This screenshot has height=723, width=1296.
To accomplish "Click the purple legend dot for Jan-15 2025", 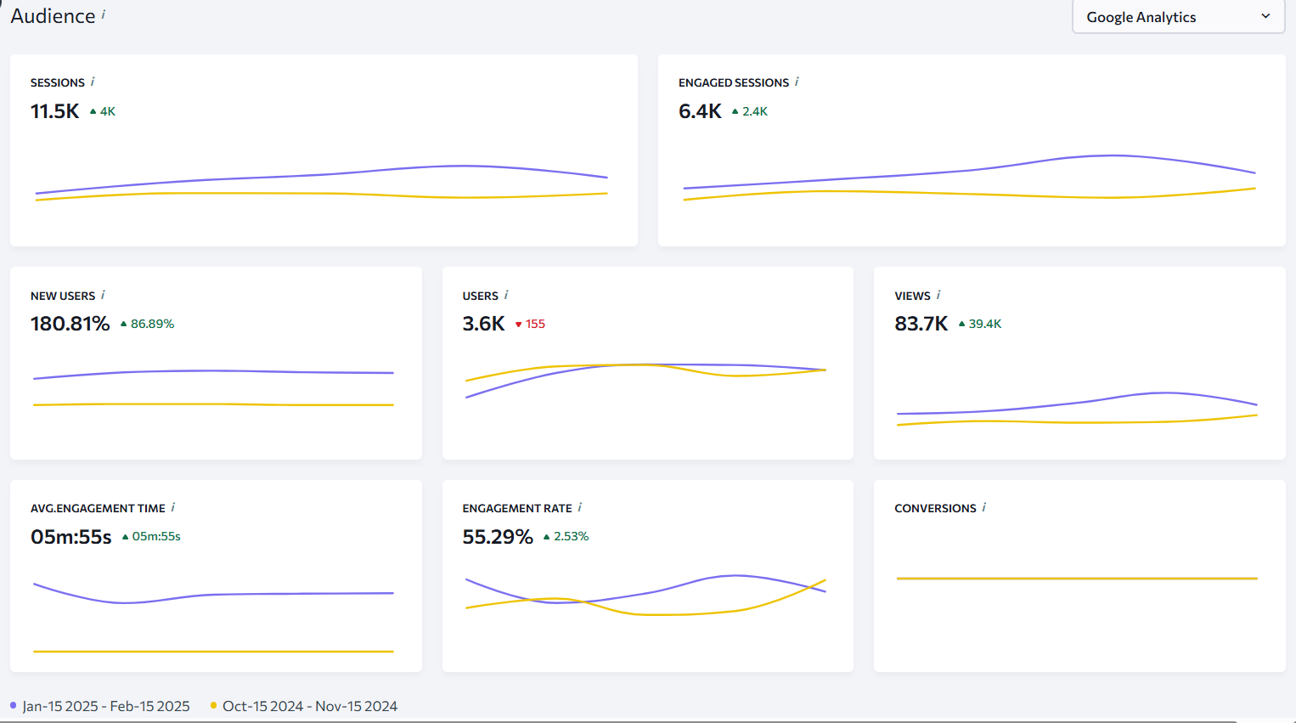I will (14, 705).
